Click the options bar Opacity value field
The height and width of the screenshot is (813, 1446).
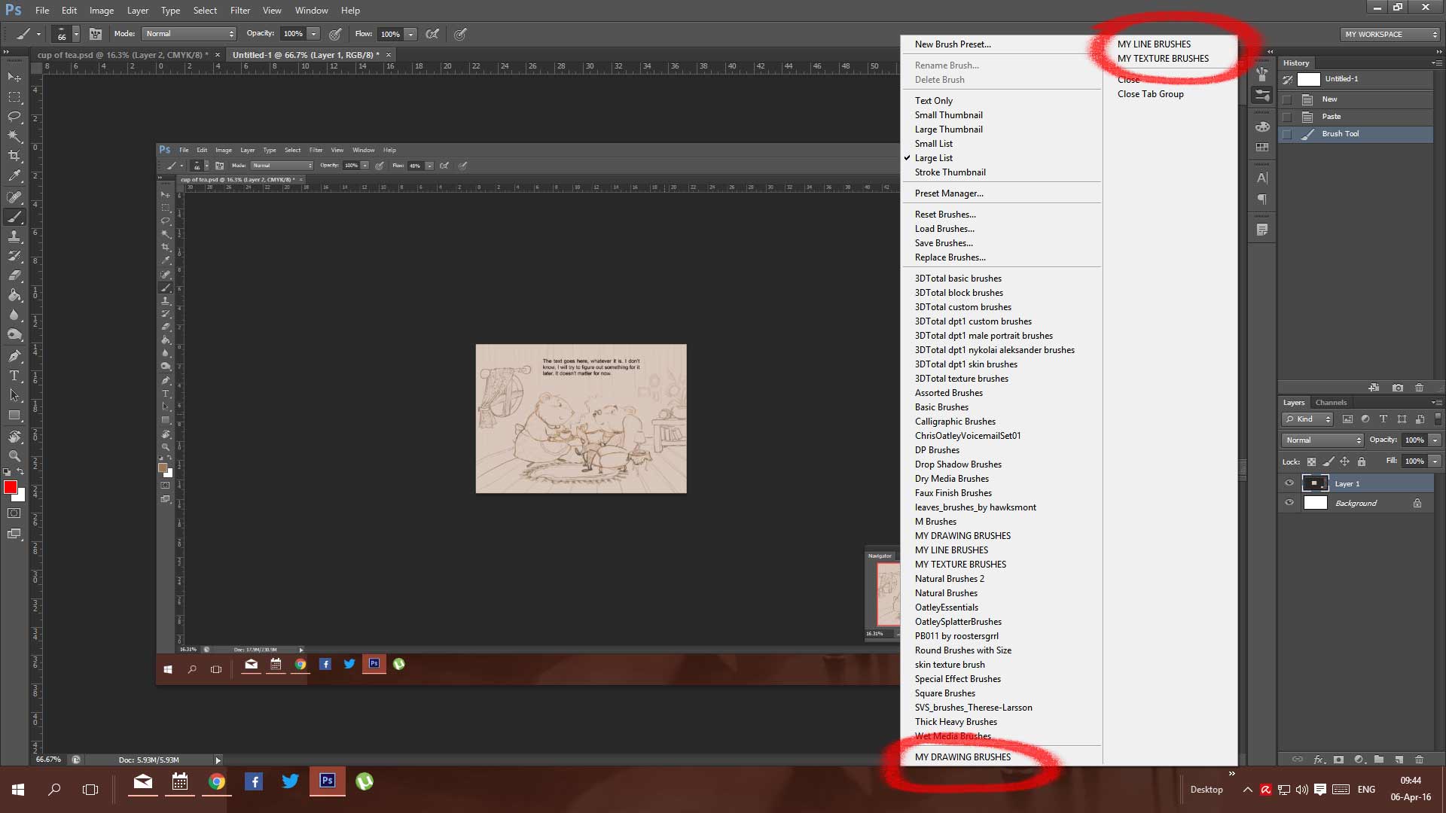pyautogui.click(x=293, y=34)
